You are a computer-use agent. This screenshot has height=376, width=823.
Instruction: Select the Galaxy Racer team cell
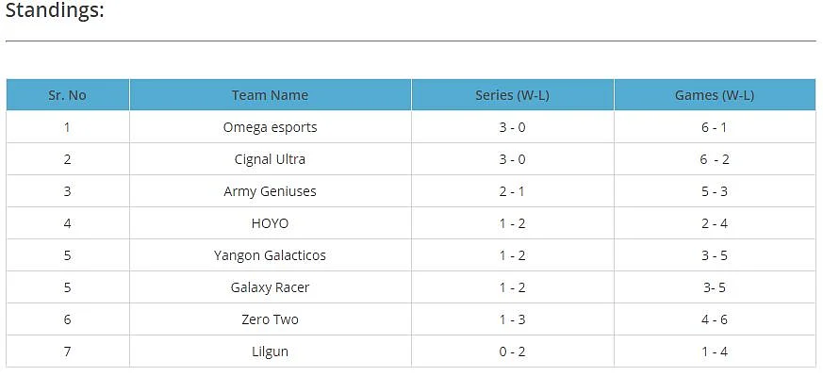pos(271,286)
